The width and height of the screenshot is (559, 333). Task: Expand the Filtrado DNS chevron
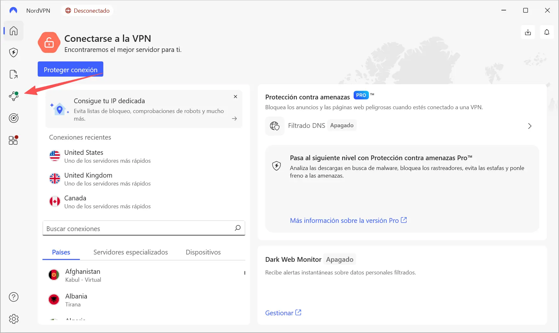530,126
